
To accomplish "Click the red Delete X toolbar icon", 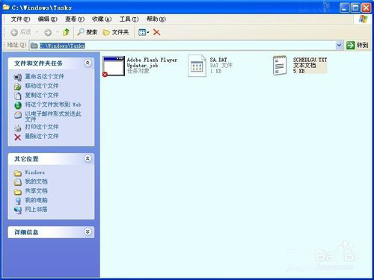I will coord(156,32).
